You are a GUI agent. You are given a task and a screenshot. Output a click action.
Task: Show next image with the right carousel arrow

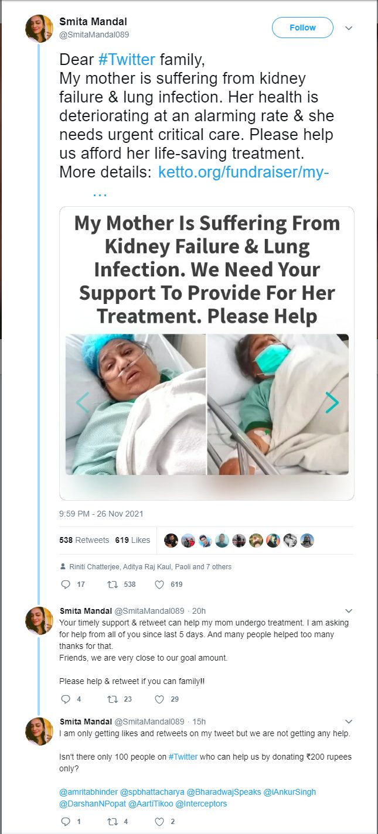[332, 402]
